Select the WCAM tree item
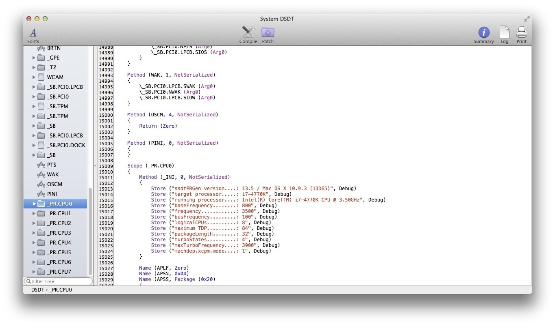The width and height of the screenshot is (555, 326). [55, 77]
